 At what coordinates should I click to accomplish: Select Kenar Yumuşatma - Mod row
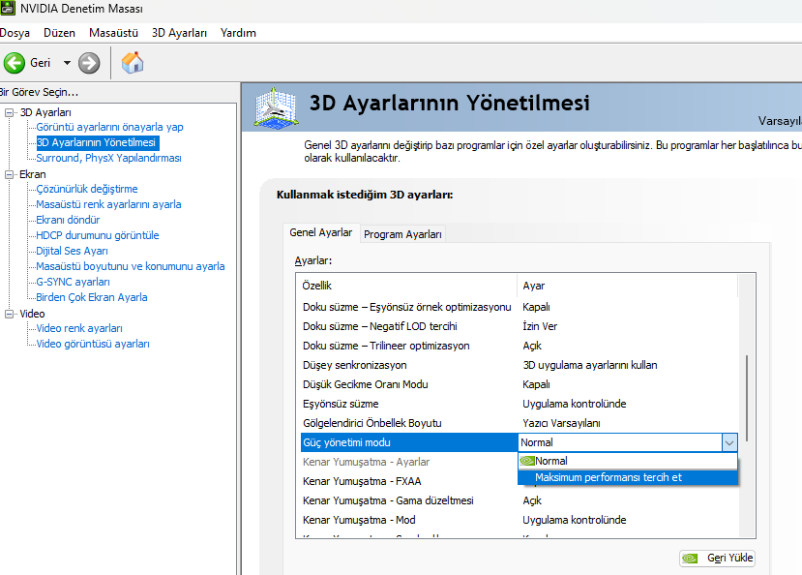click(520, 520)
